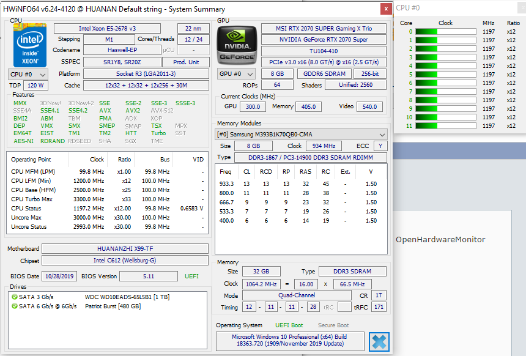
Task: Click the SR1Y8, SR20Z SSPEC field
Action: pyautogui.click(x=122, y=62)
